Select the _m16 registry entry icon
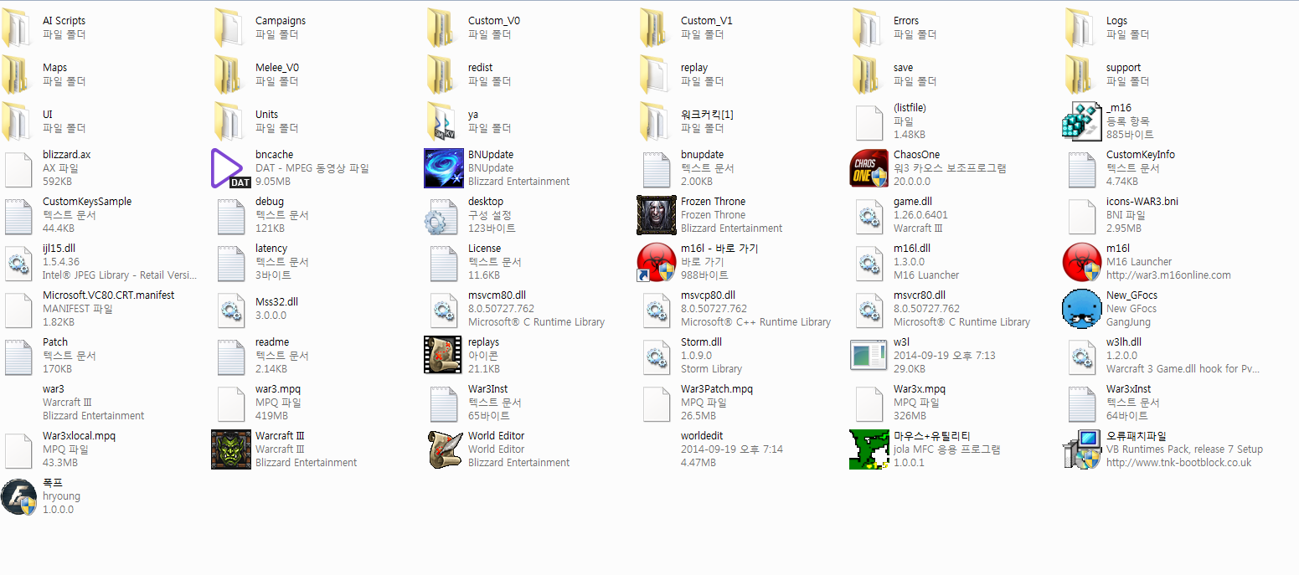Image resolution: width=1299 pixels, height=575 pixels. [1081, 121]
